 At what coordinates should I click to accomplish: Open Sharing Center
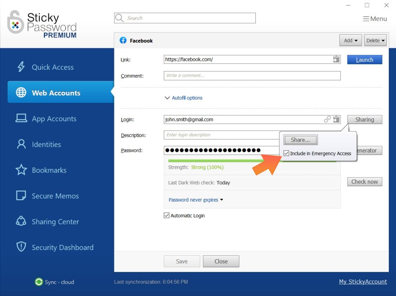(55, 222)
